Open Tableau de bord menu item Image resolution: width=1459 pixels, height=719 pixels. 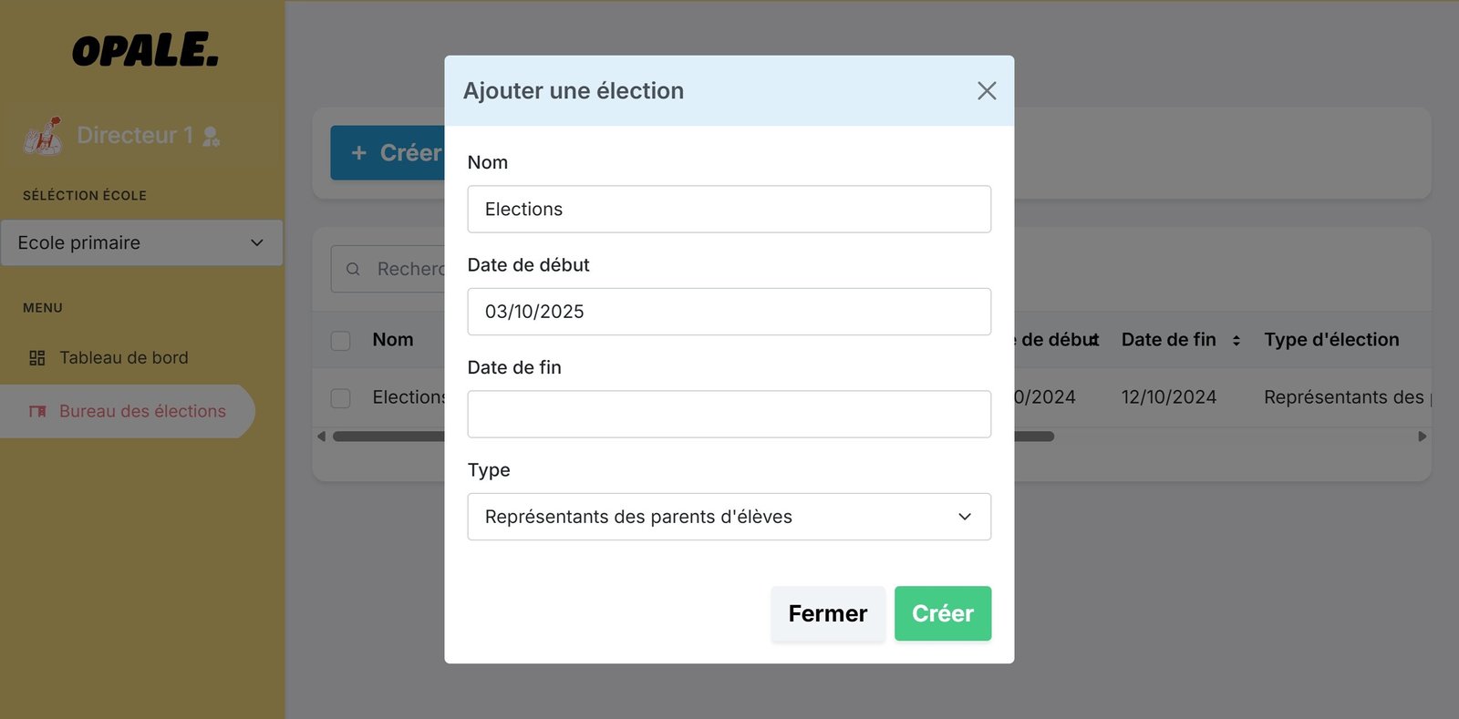coord(124,358)
